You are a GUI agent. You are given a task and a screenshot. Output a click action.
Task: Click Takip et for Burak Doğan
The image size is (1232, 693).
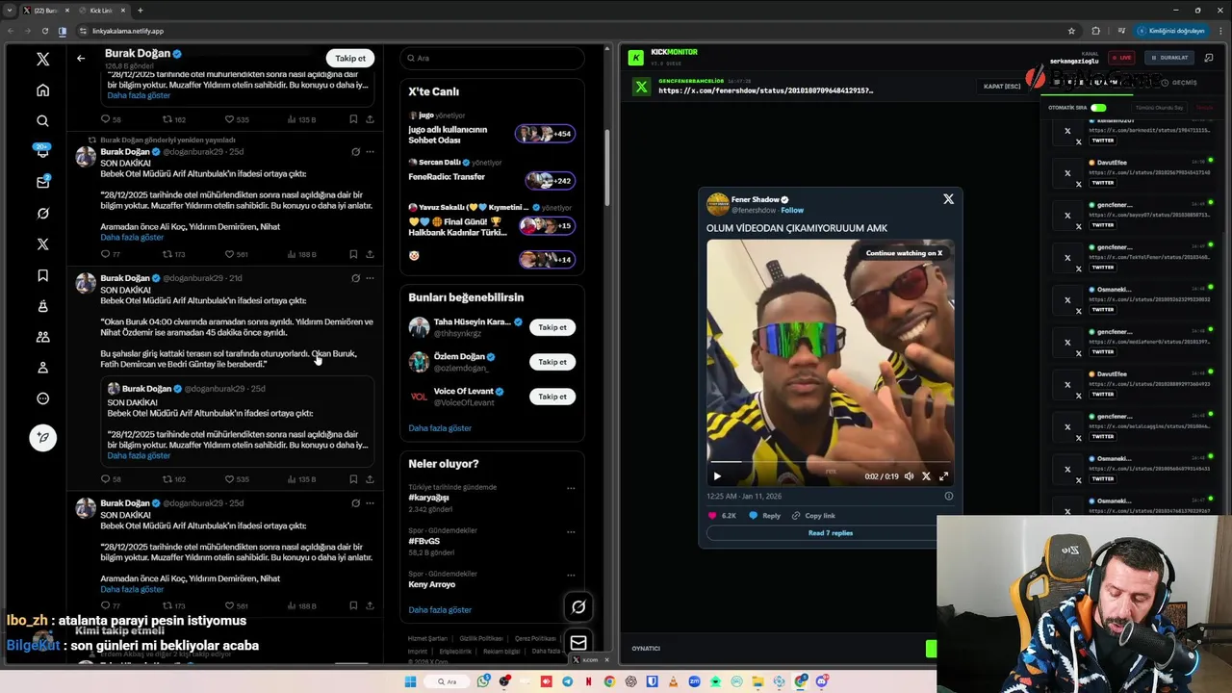click(350, 58)
